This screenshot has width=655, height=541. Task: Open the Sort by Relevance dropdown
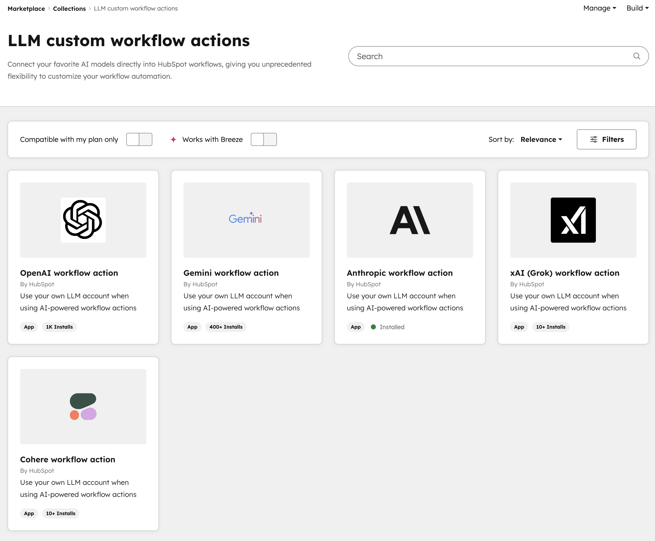[541, 139]
